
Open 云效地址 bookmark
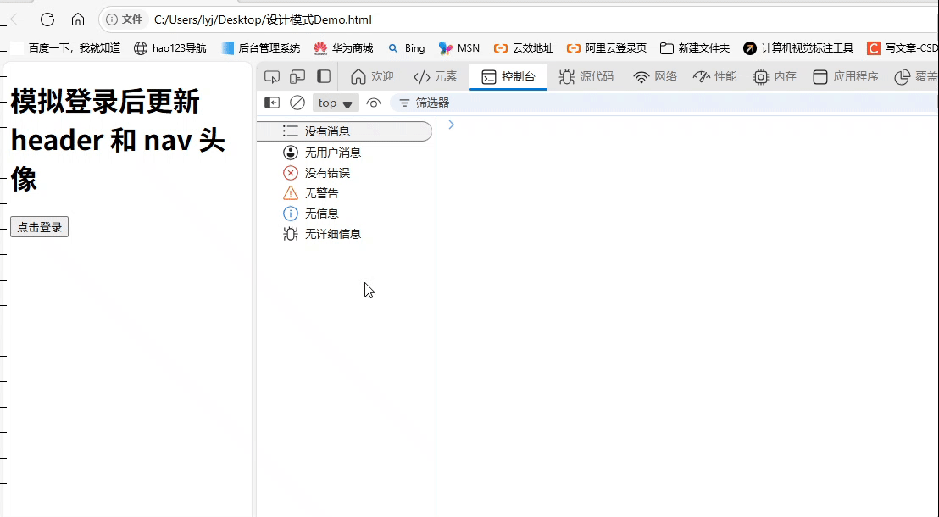click(524, 48)
